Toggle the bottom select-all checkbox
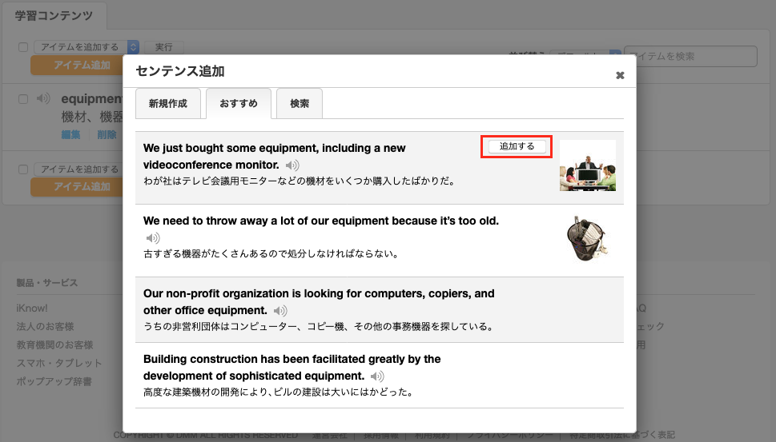Screen dimensions: 776x442 tap(23, 169)
